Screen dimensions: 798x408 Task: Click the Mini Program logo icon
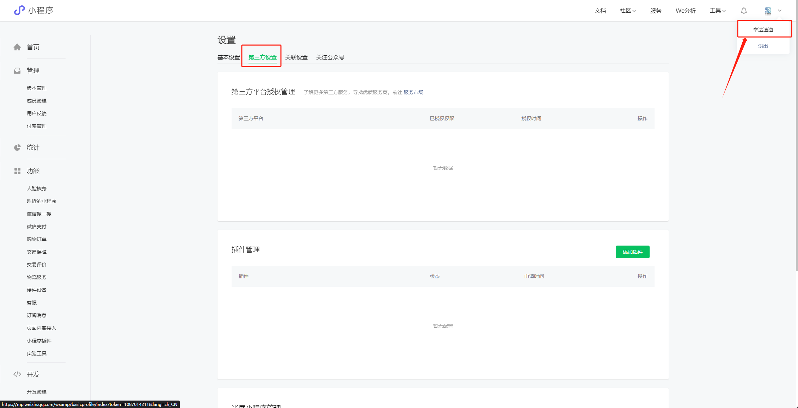tap(19, 10)
